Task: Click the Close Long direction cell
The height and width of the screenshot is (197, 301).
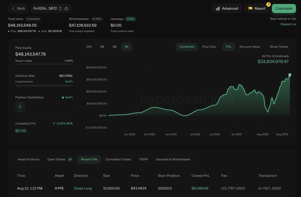Action: tap(83, 188)
